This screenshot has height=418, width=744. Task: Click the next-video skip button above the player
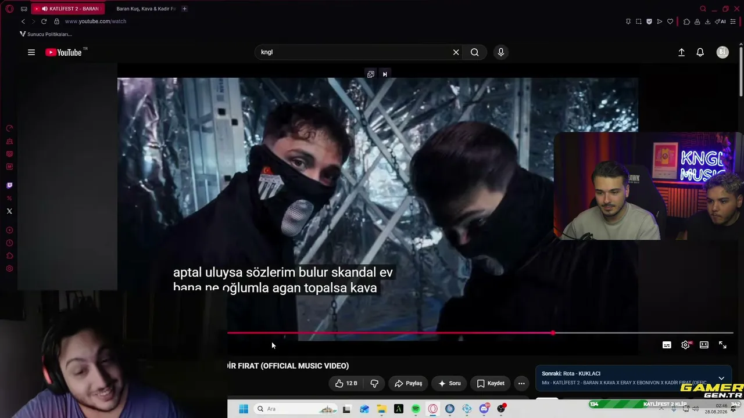(x=385, y=74)
